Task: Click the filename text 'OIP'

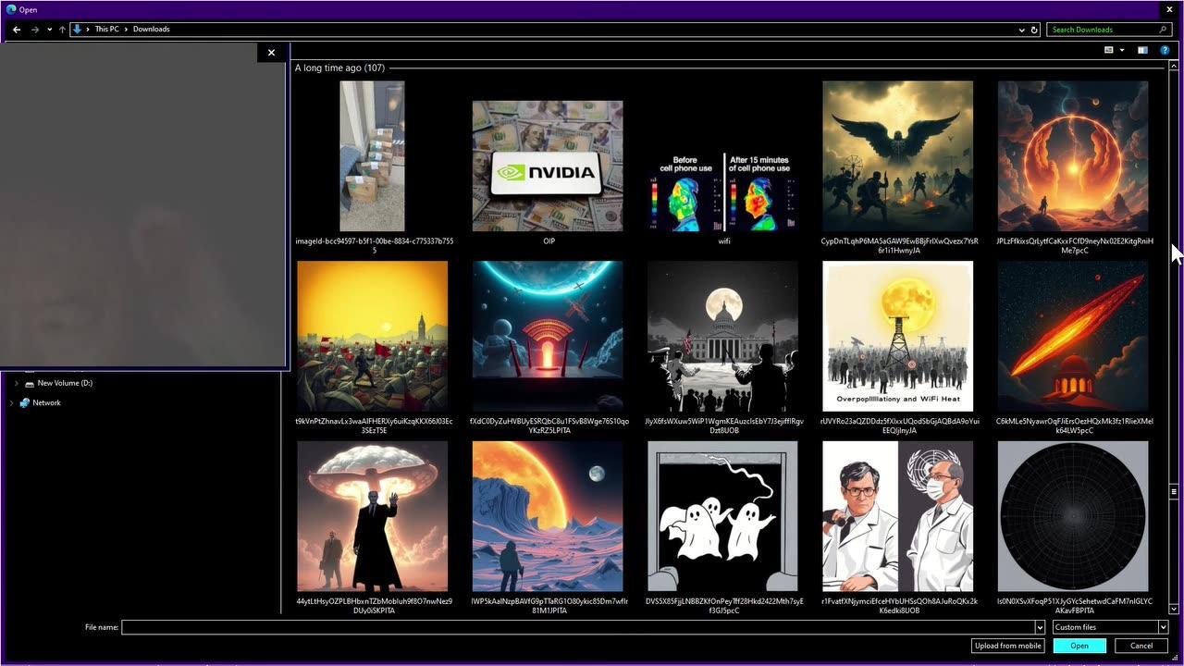Action: [x=549, y=241]
